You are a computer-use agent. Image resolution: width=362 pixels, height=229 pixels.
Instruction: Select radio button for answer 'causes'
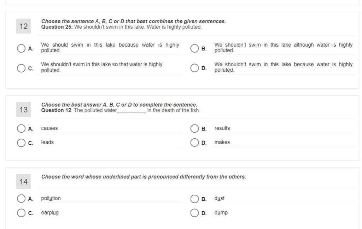tap(21, 128)
